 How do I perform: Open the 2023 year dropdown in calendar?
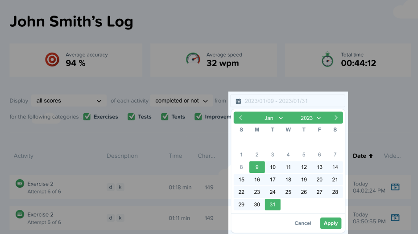(310, 118)
